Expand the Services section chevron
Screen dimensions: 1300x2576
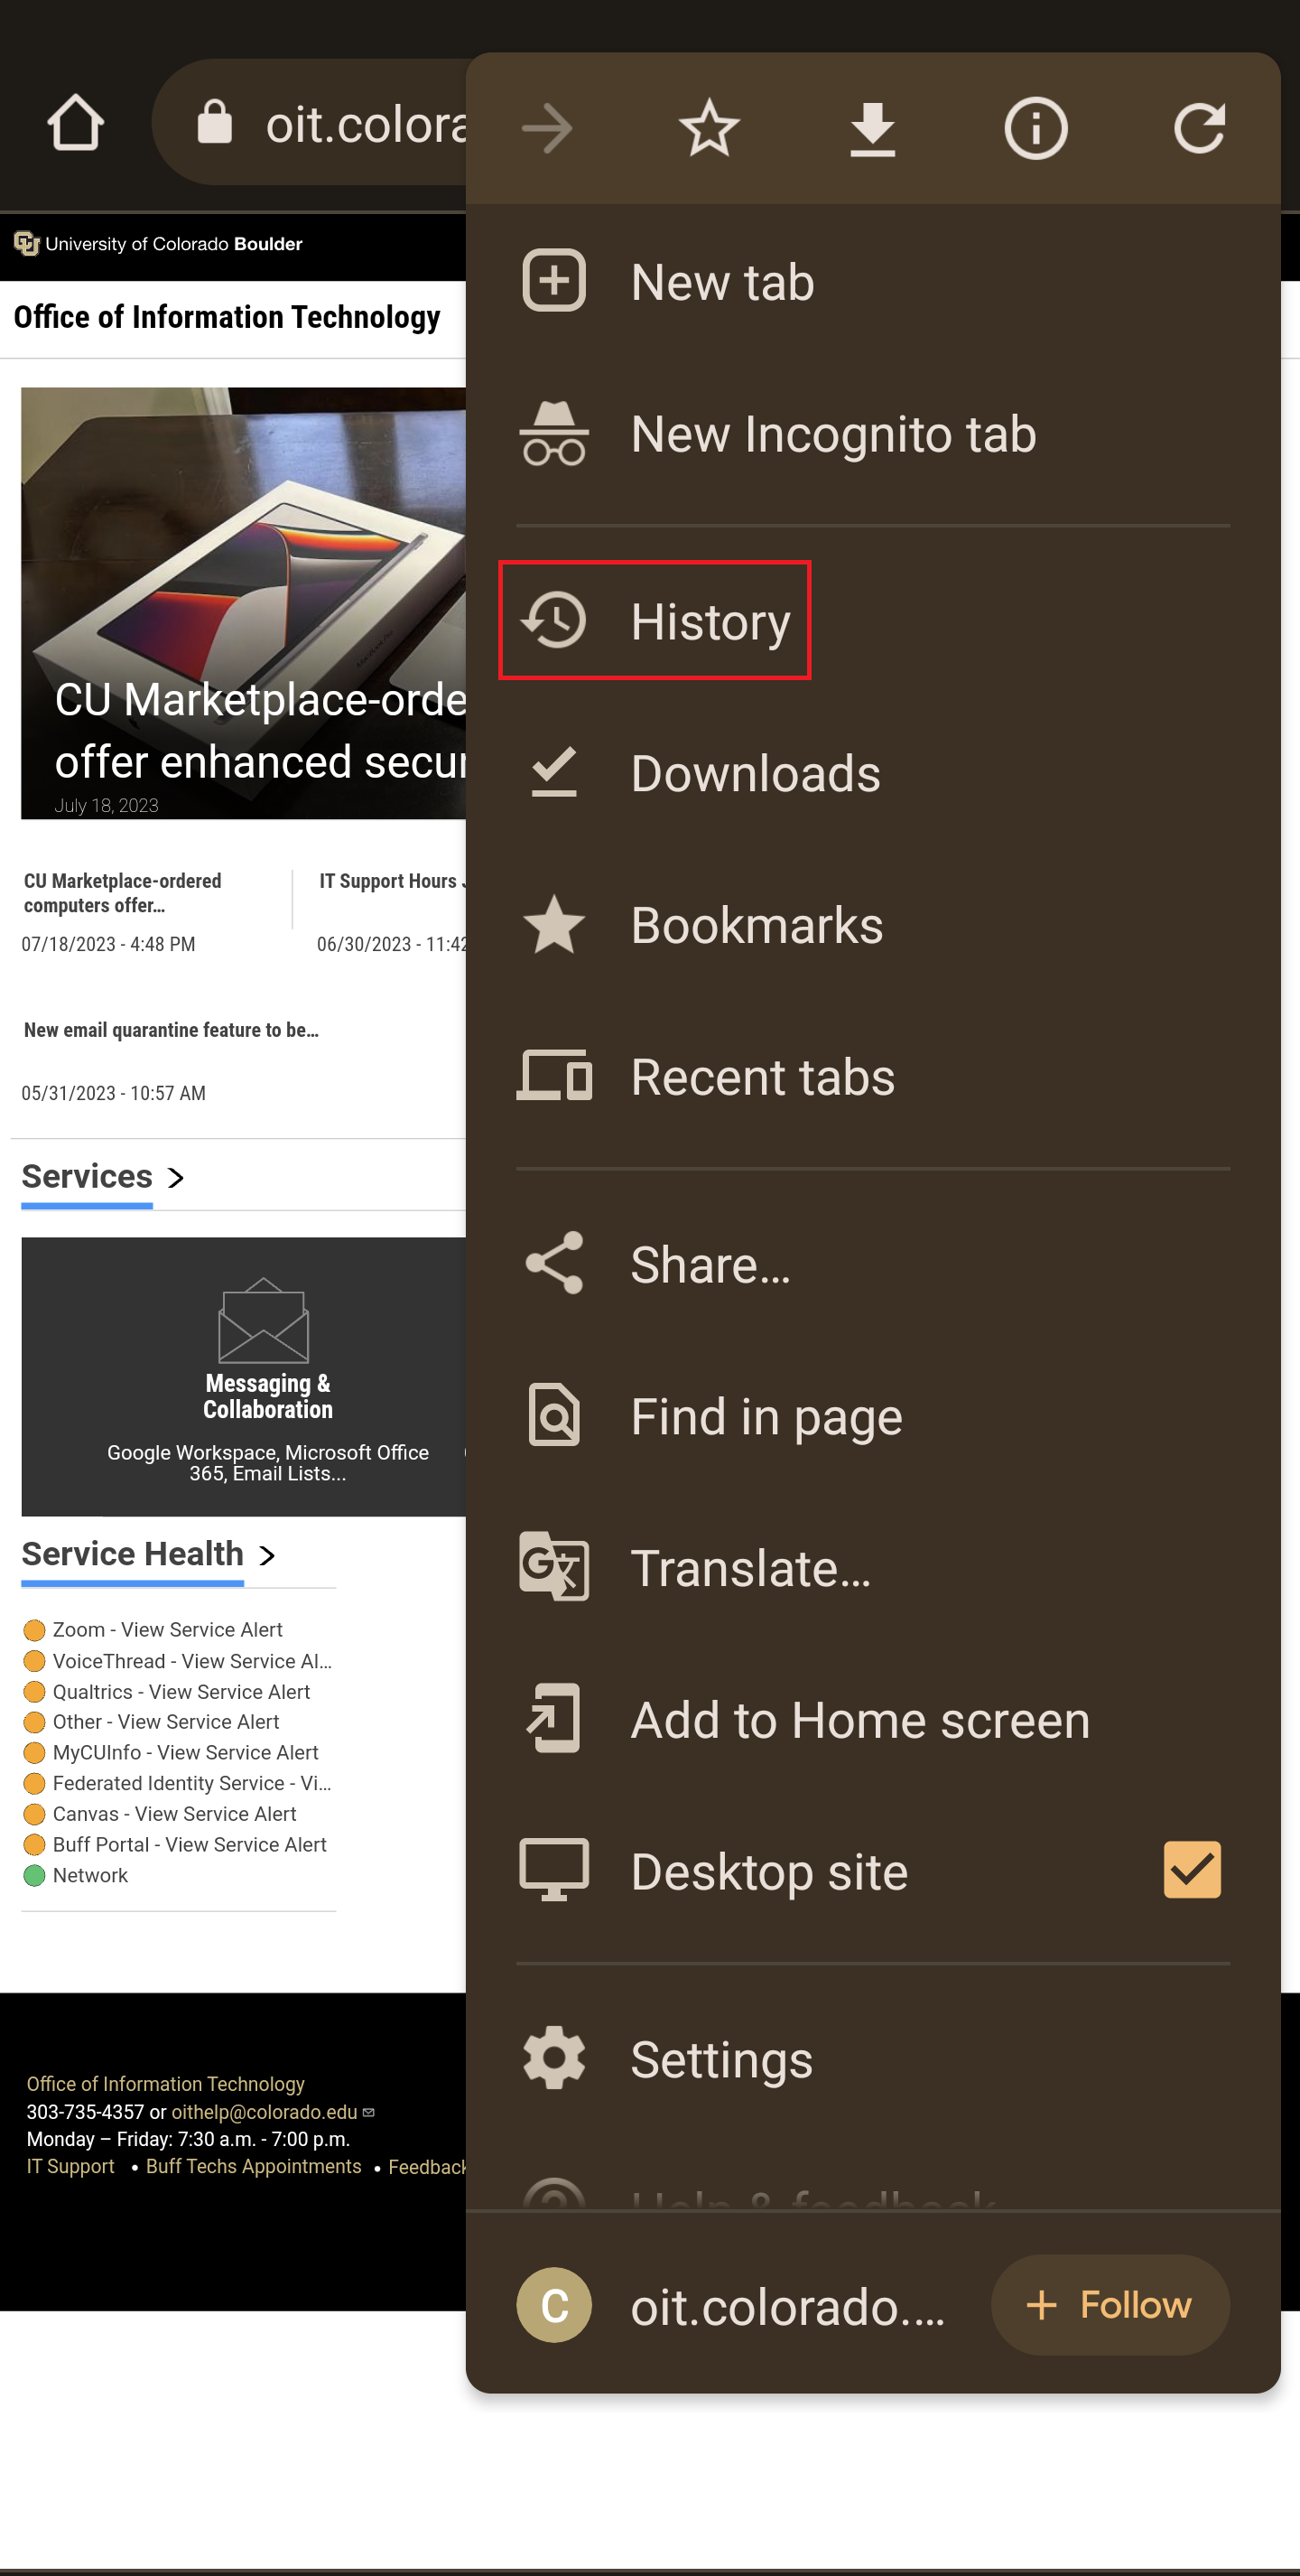point(176,1178)
